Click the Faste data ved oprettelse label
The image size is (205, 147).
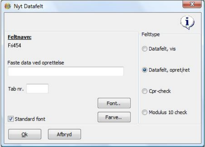tap(36, 63)
